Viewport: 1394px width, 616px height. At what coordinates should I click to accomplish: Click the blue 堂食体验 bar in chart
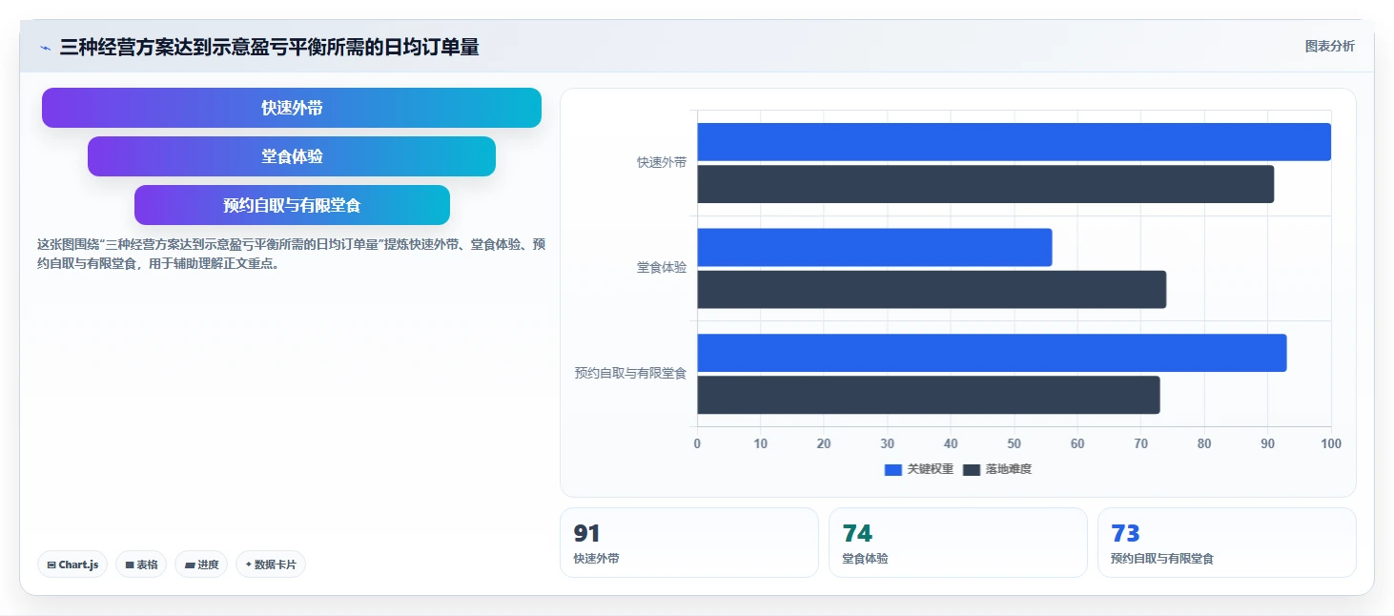tap(874, 247)
